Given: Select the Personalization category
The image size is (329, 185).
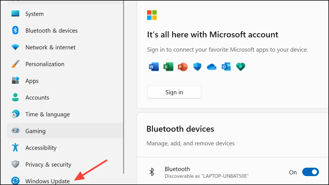Looking at the screenshot, I should pyautogui.click(x=65, y=64).
